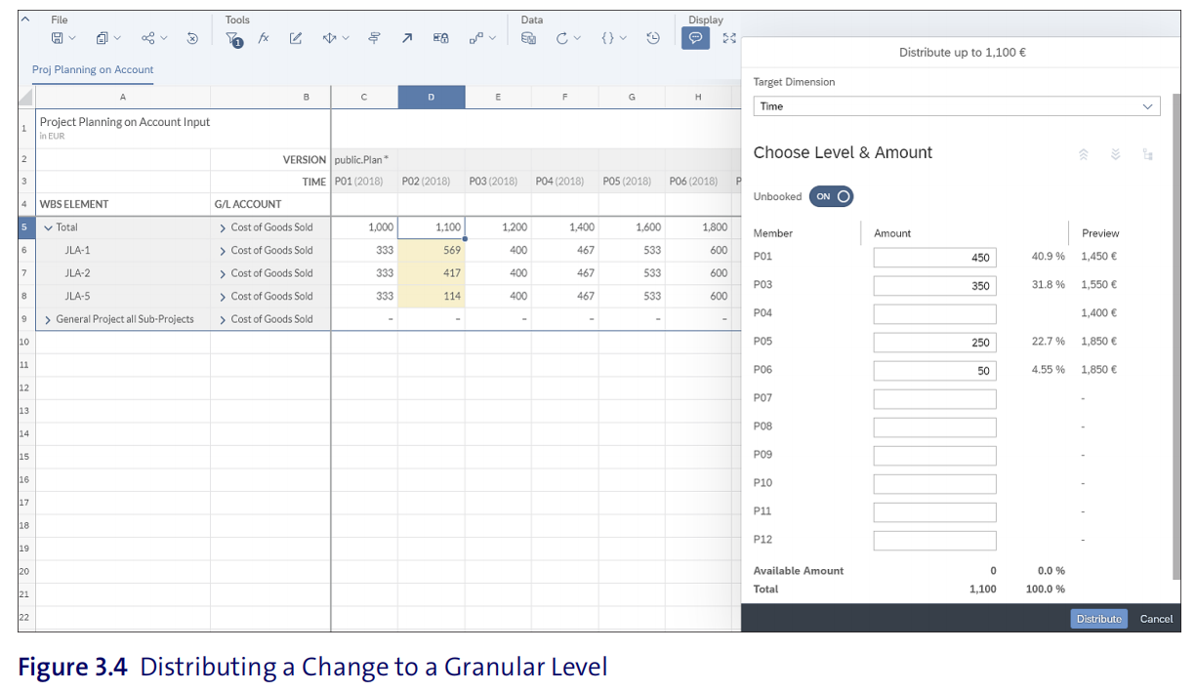Click the P10 amount field
The width and height of the screenshot is (1196, 692).
[934, 484]
